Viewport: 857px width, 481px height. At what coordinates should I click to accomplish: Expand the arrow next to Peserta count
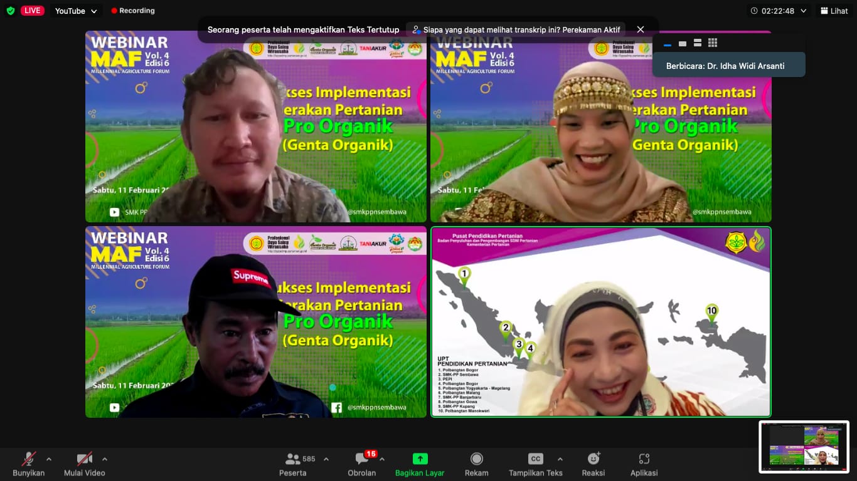click(x=326, y=459)
